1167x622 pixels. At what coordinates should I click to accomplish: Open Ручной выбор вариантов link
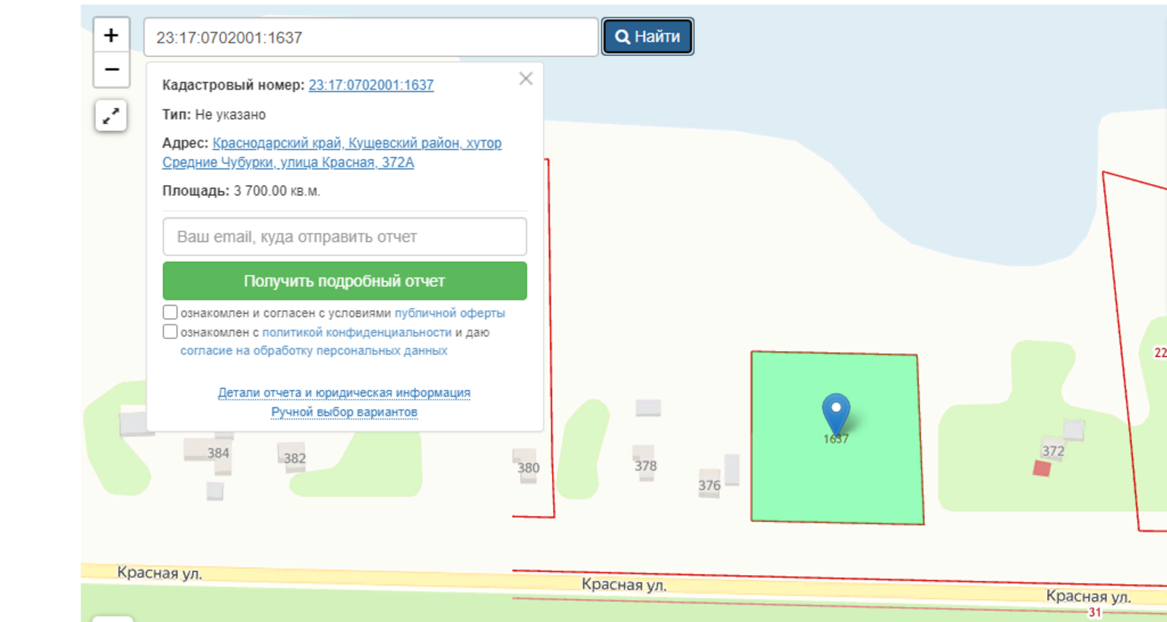[x=344, y=412]
